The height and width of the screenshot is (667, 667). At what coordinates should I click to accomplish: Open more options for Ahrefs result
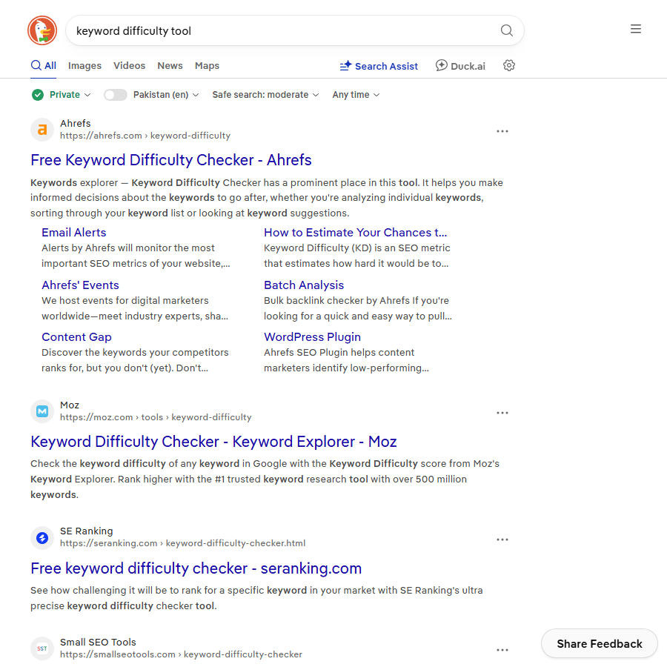(x=502, y=131)
